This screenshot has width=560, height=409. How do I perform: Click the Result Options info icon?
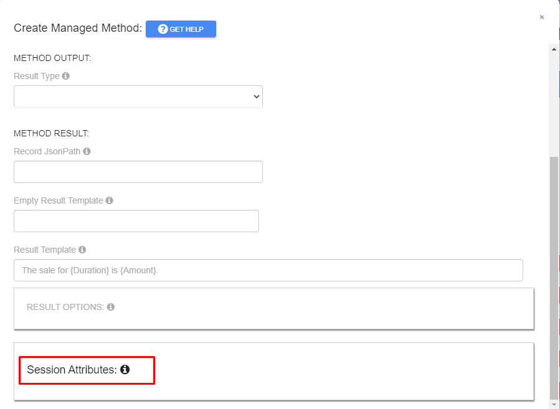[x=111, y=307]
